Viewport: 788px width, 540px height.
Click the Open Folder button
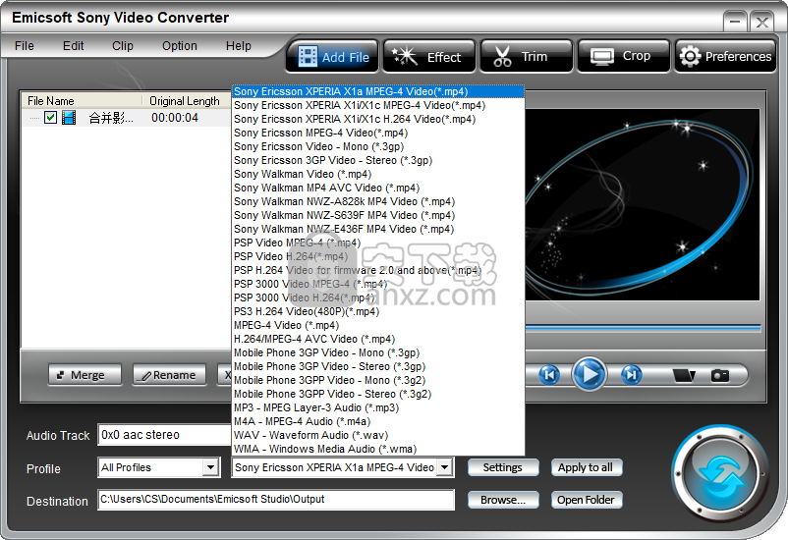[586, 500]
